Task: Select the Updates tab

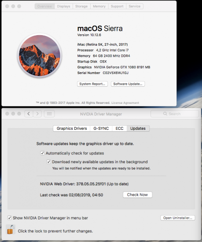Action: 138,128
